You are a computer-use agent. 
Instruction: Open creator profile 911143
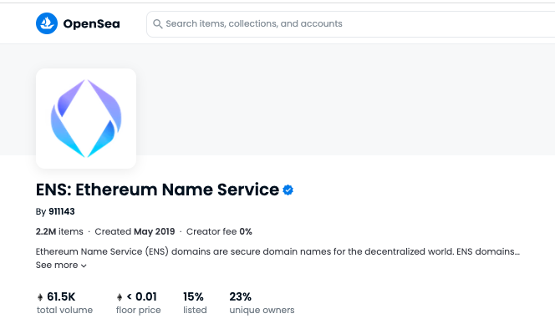[62, 211]
